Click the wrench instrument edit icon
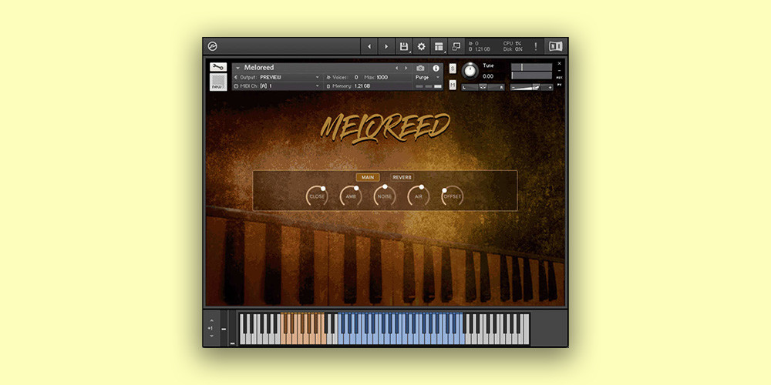 [218, 67]
